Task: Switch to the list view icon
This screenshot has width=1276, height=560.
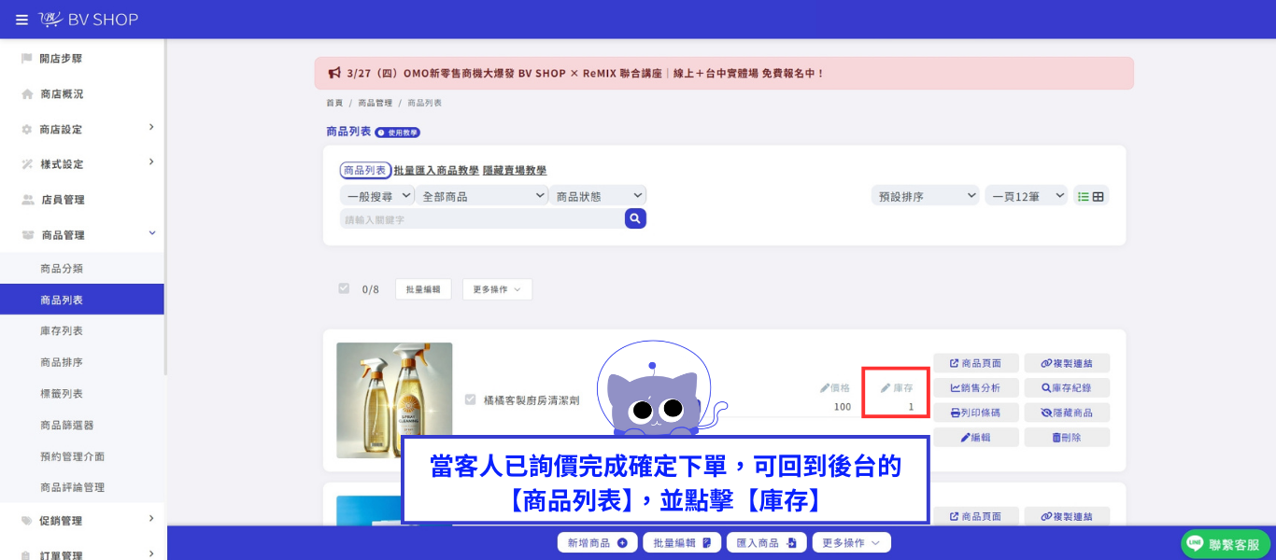Action: pos(1084,196)
